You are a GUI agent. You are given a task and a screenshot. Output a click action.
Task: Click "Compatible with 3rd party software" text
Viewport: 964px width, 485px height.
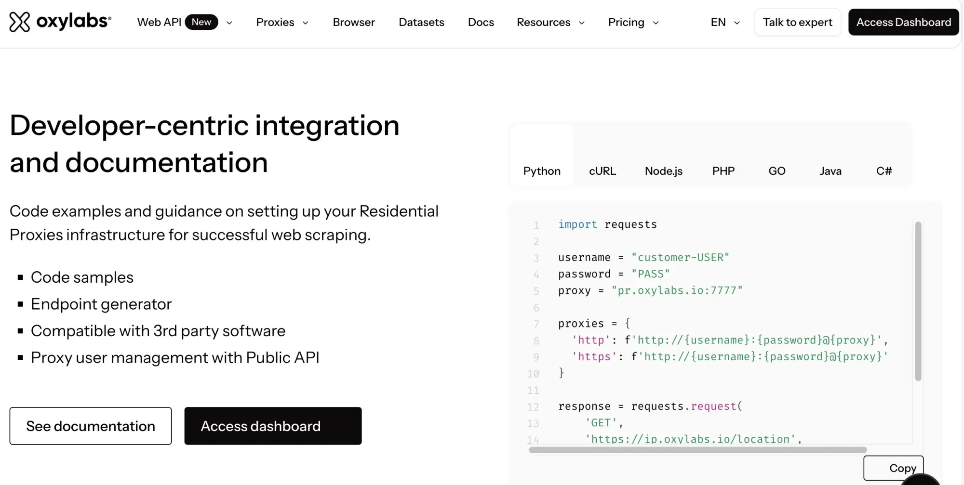(158, 331)
